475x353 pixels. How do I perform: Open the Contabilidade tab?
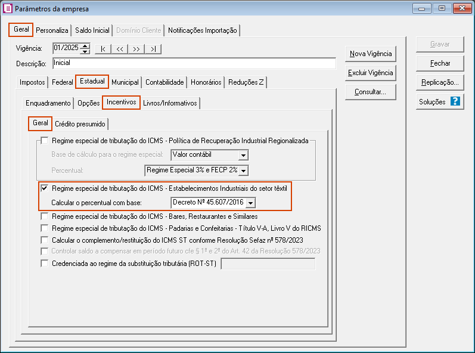pyautogui.click(x=164, y=82)
